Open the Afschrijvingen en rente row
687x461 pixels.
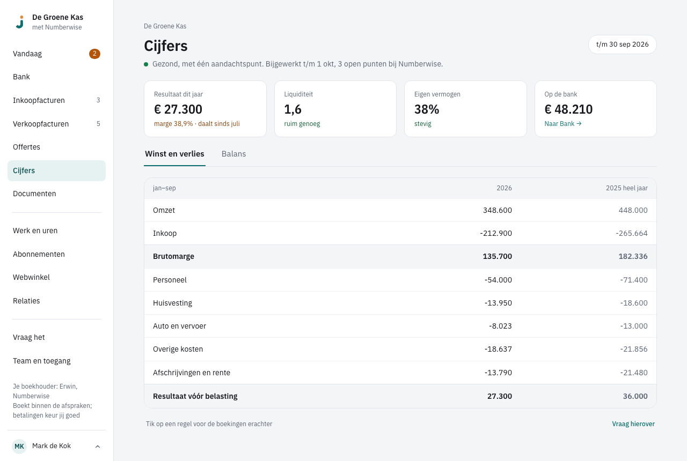(400, 373)
